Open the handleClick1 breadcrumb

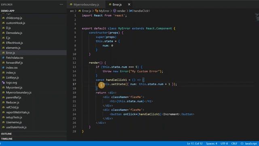click(141, 11)
